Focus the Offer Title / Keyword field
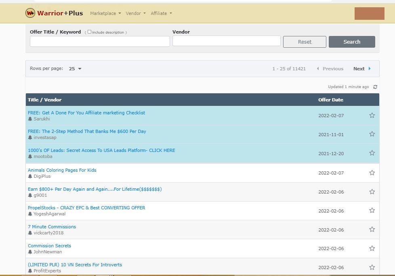 pos(100,41)
